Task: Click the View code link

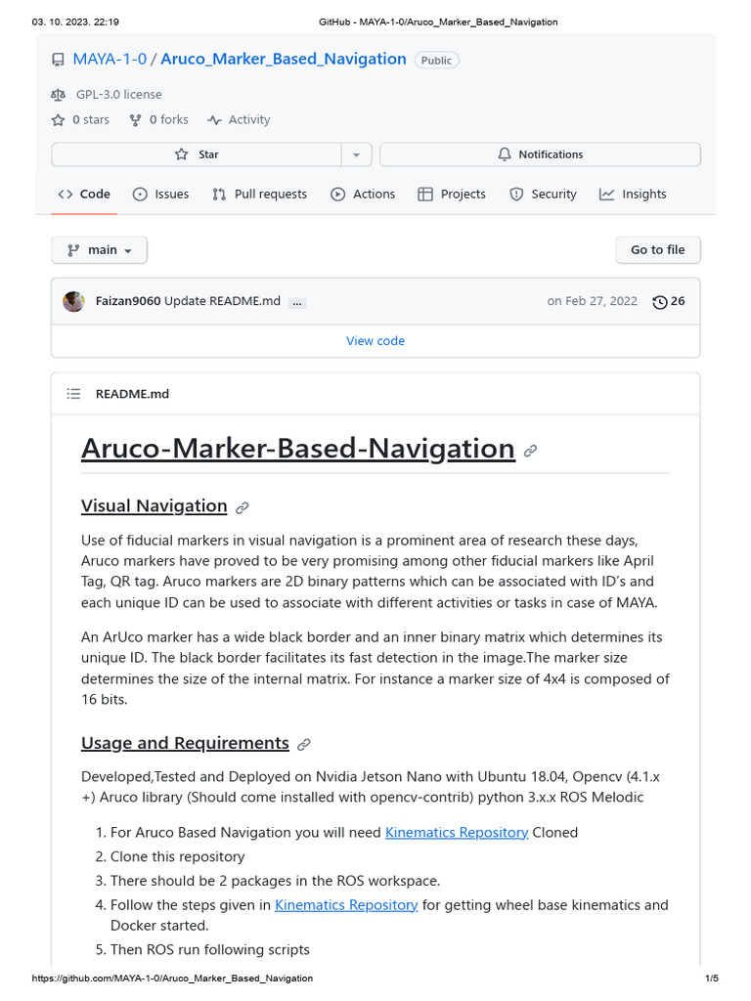Action: pos(375,341)
